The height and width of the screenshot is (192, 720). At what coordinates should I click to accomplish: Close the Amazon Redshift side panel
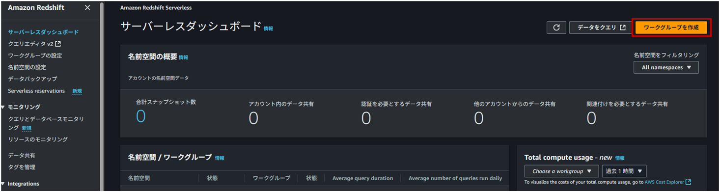point(87,8)
